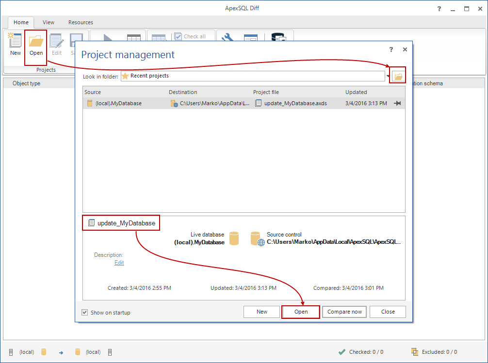Select the update_MyDatabase.axds project file
Image resolution: width=488 pixels, height=363 pixels.
[295, 103]
